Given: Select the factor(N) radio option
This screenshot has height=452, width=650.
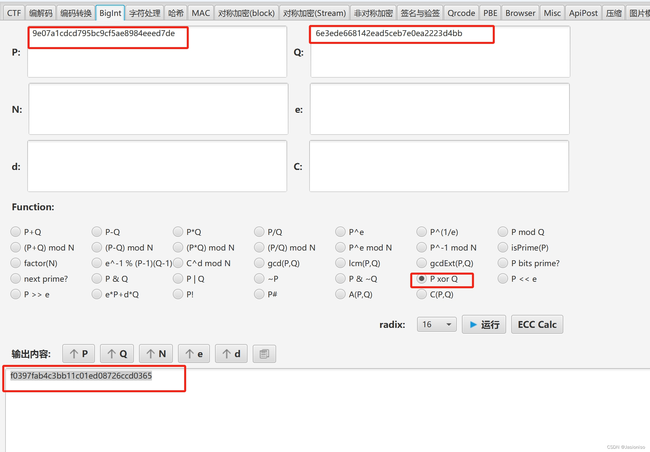Looking at the screenshot, I should point(16,263).
